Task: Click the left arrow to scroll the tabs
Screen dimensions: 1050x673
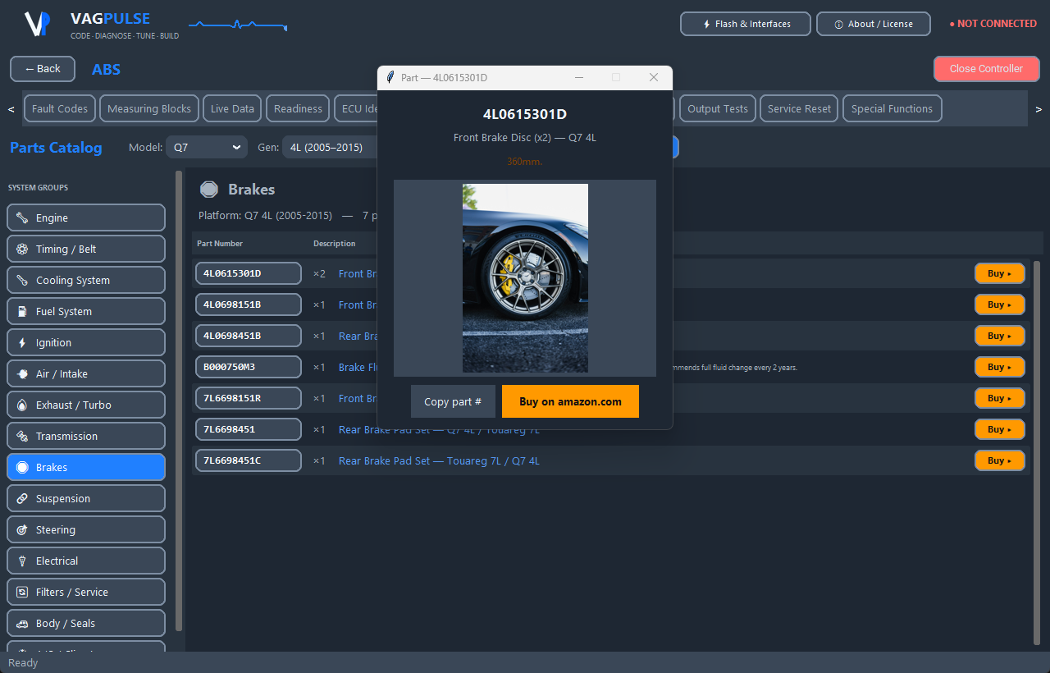Action: (11, 109)
